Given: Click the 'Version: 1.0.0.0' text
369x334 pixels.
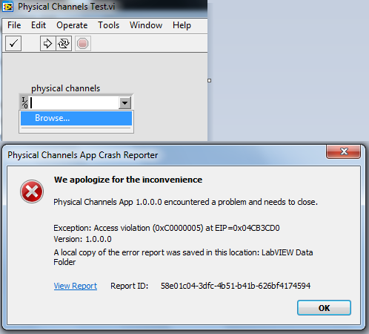Looking at the screenshot, I should pos(82,239).
